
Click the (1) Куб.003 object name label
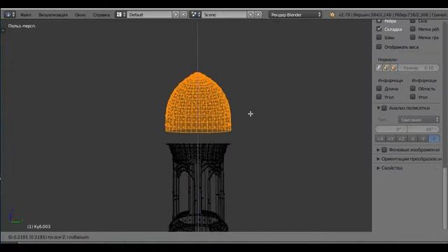[x=39, y=227]
